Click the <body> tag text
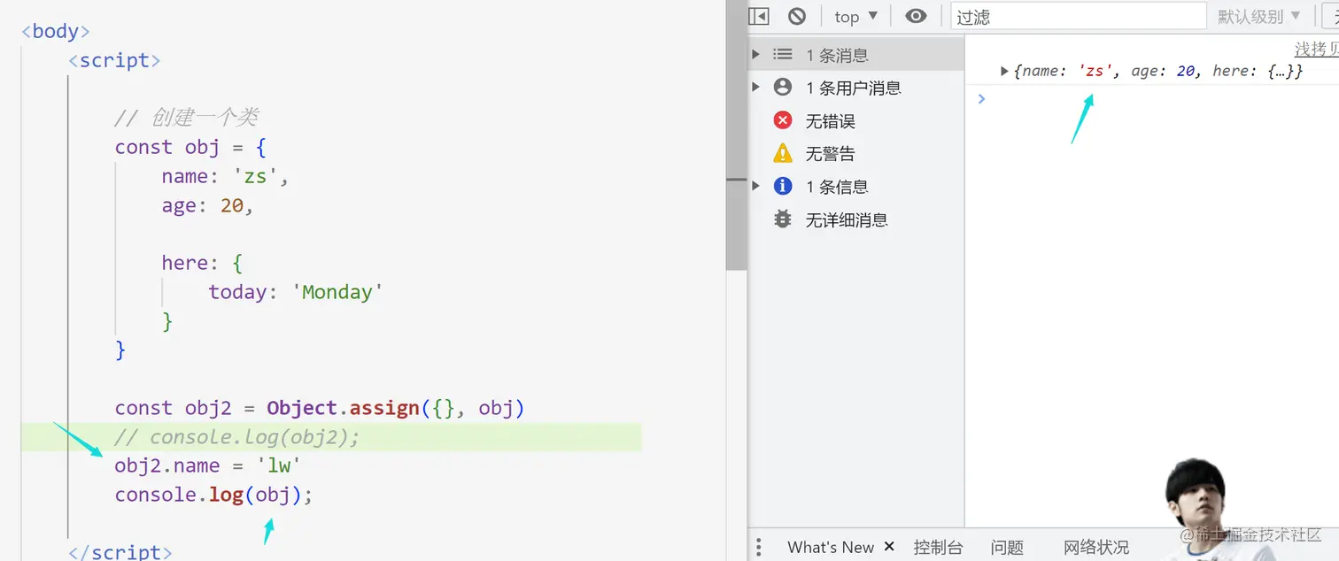Viewport: 1339px width, 561px height. point(56,31)
